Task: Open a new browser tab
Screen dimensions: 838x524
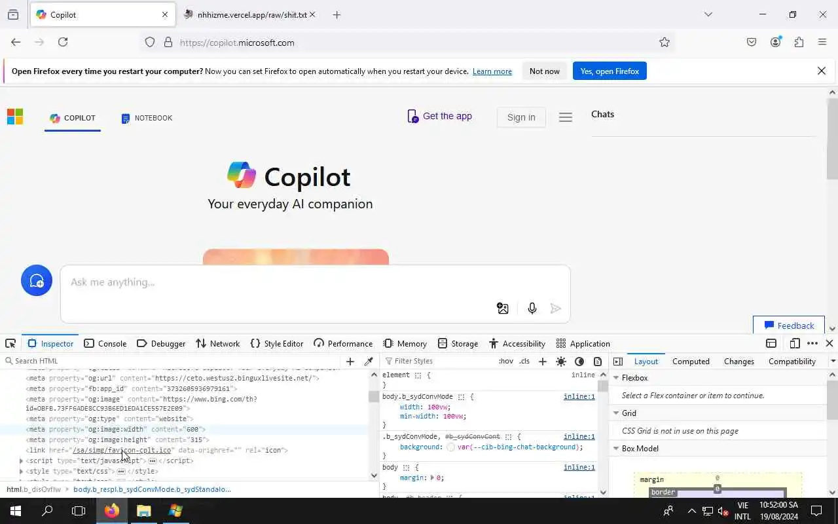Action: [x=337, y=14]
